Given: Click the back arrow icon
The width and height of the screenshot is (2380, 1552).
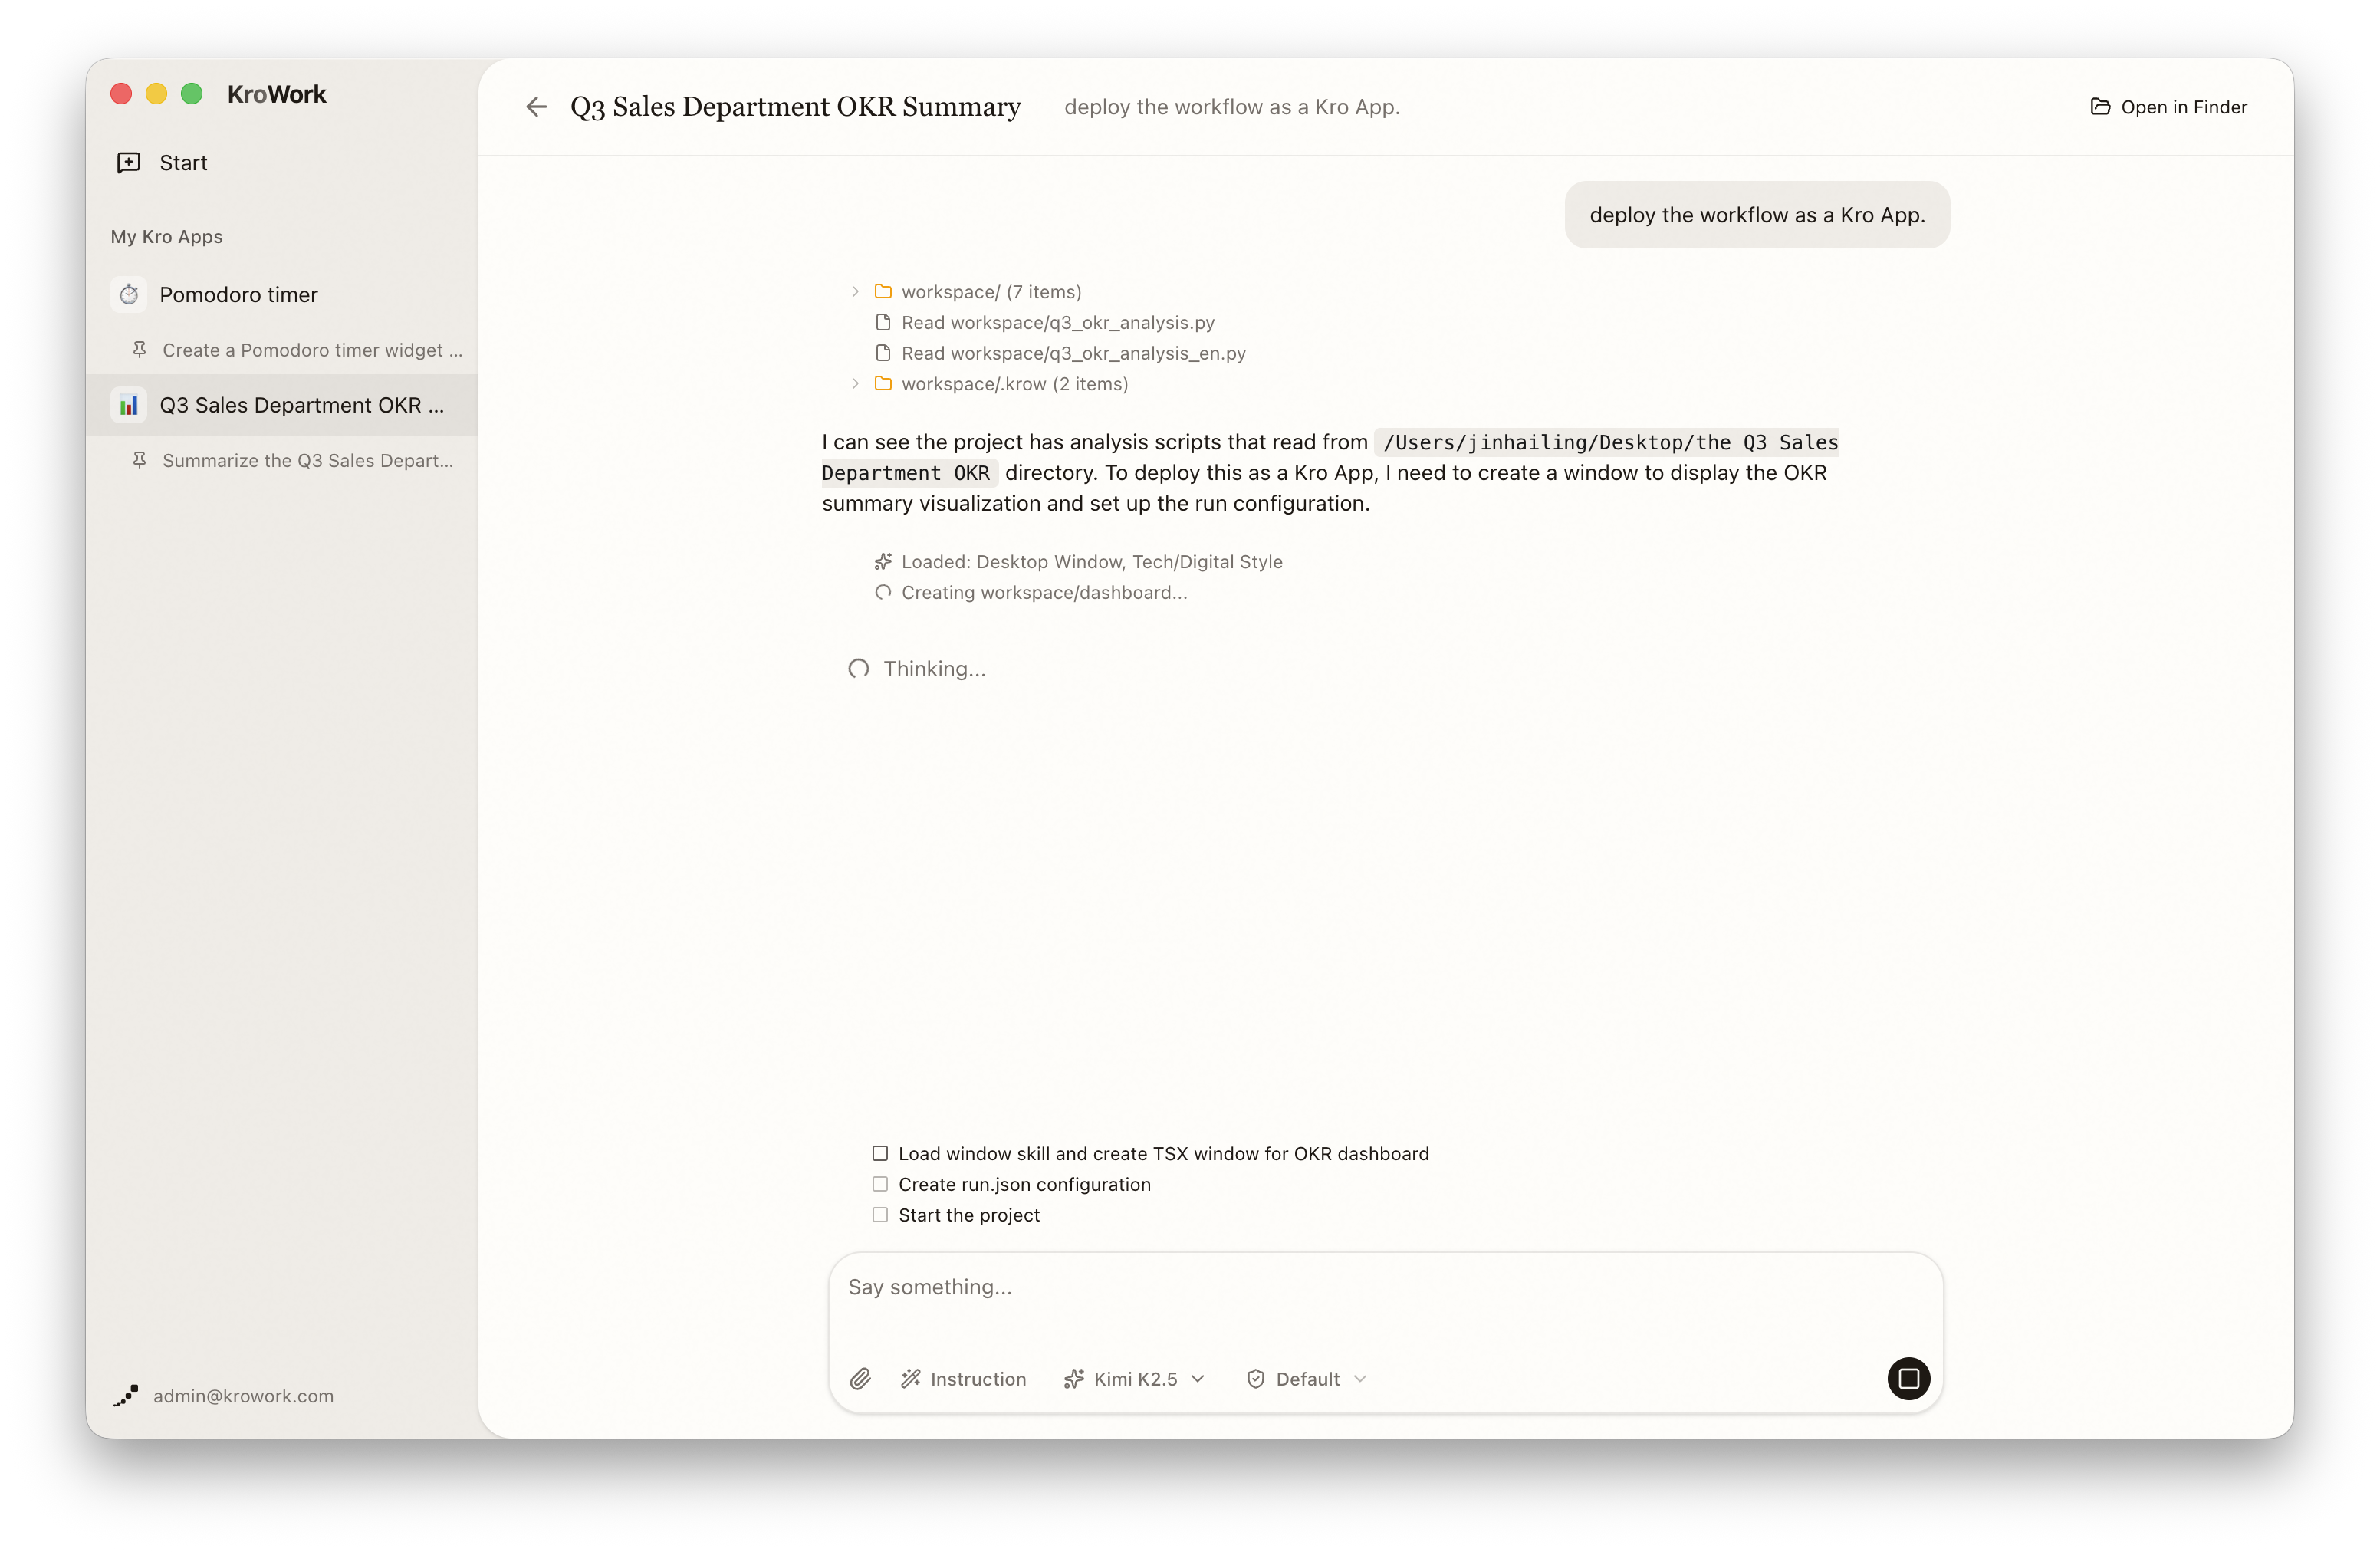Looking at the screenshot, I should point(536,107).
